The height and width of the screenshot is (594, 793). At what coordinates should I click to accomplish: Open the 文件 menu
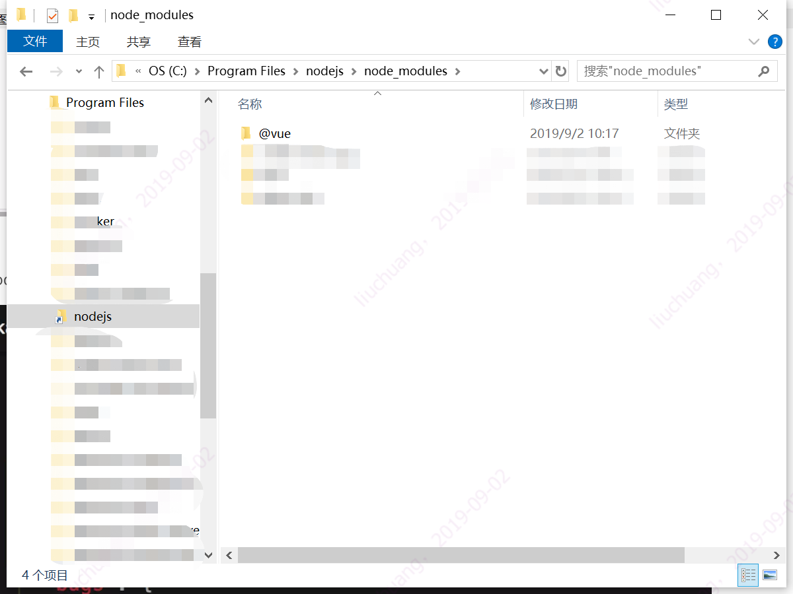pyautogui.click(x=35, y=42)
